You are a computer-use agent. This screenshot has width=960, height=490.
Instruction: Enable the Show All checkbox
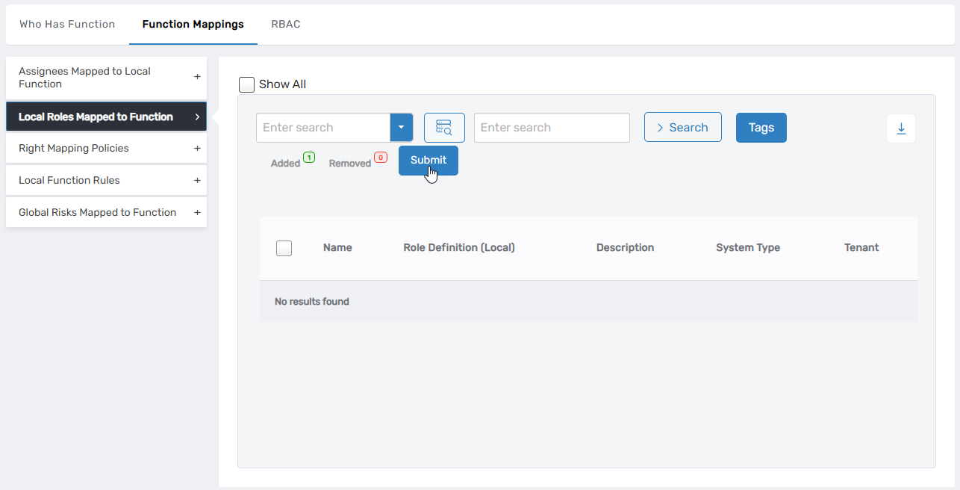point(247,84)
